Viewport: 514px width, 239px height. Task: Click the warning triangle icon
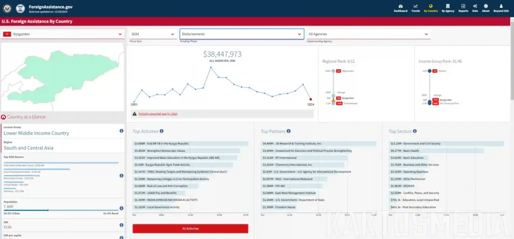[x=135, y=114]
